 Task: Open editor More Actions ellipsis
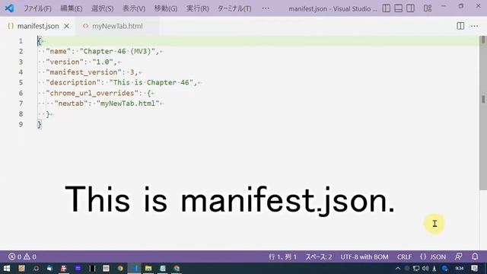click(x=475, y=26)
